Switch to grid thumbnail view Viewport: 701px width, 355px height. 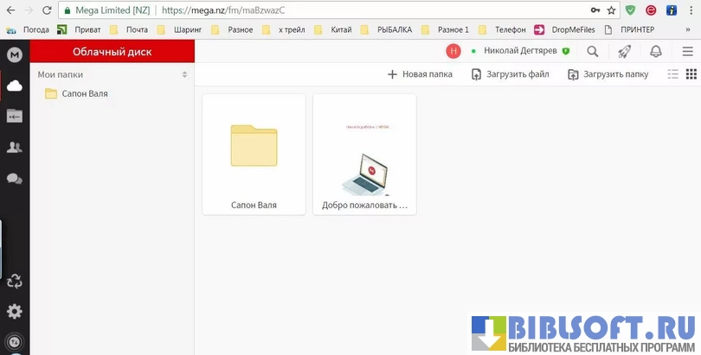(691, 74)
